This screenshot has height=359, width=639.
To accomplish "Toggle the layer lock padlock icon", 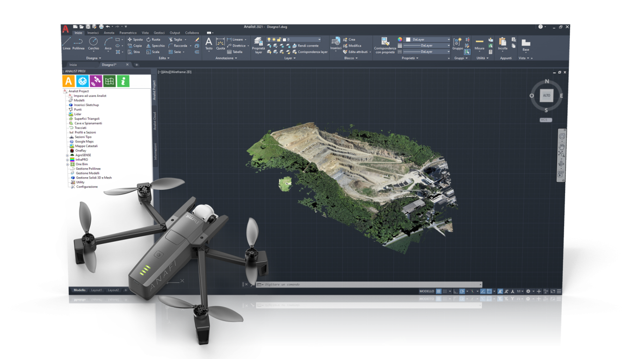I will point(279,40).
